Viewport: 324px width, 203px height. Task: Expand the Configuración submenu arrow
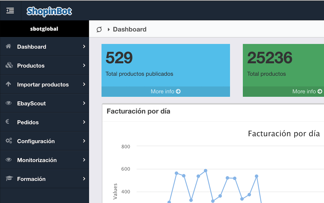(x=84, y=141)
